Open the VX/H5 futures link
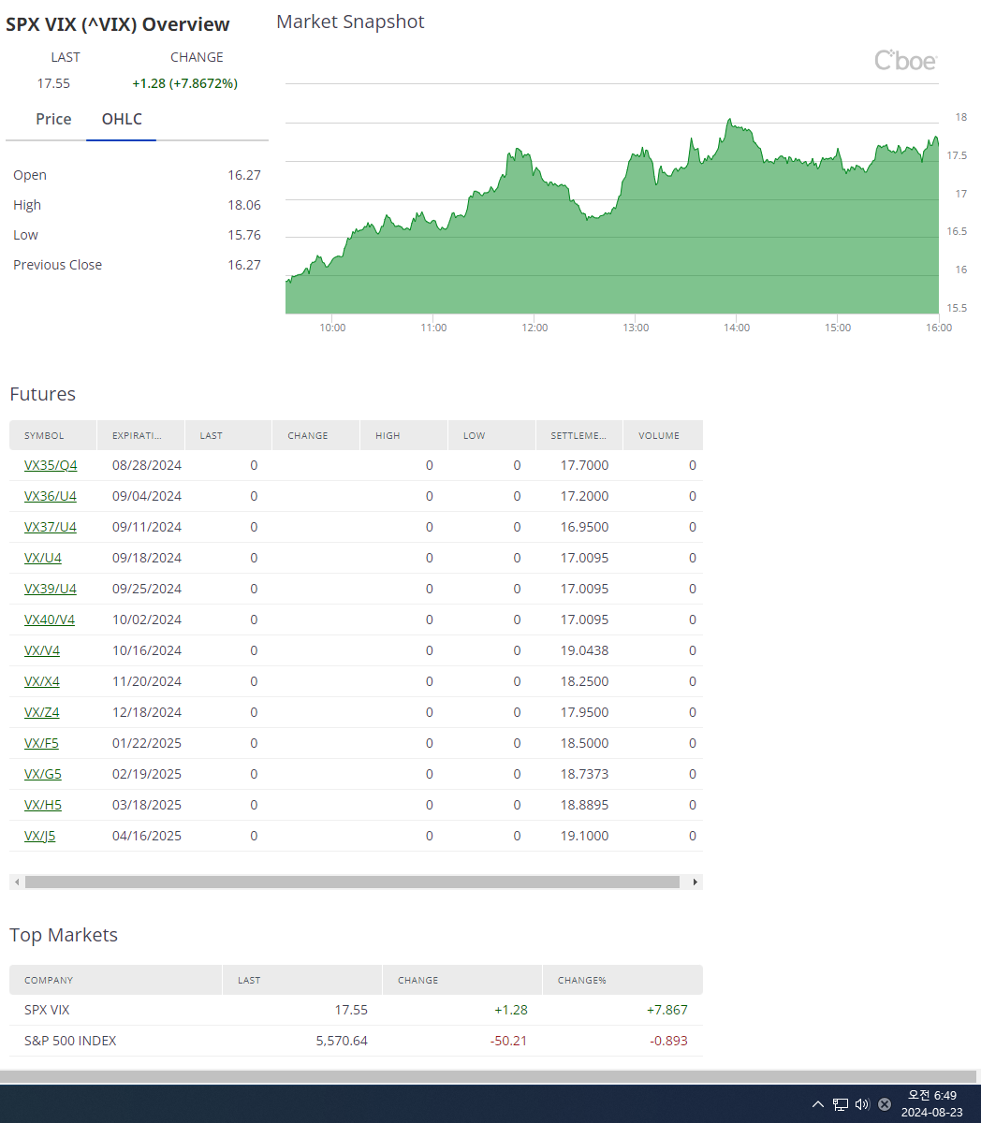The height and width of the screenshot is (1123, 981). tap(43, 805)
